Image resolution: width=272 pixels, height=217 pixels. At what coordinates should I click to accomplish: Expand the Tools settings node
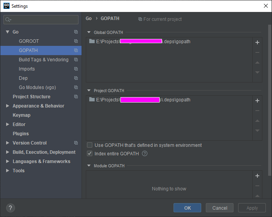coord(7,170)
